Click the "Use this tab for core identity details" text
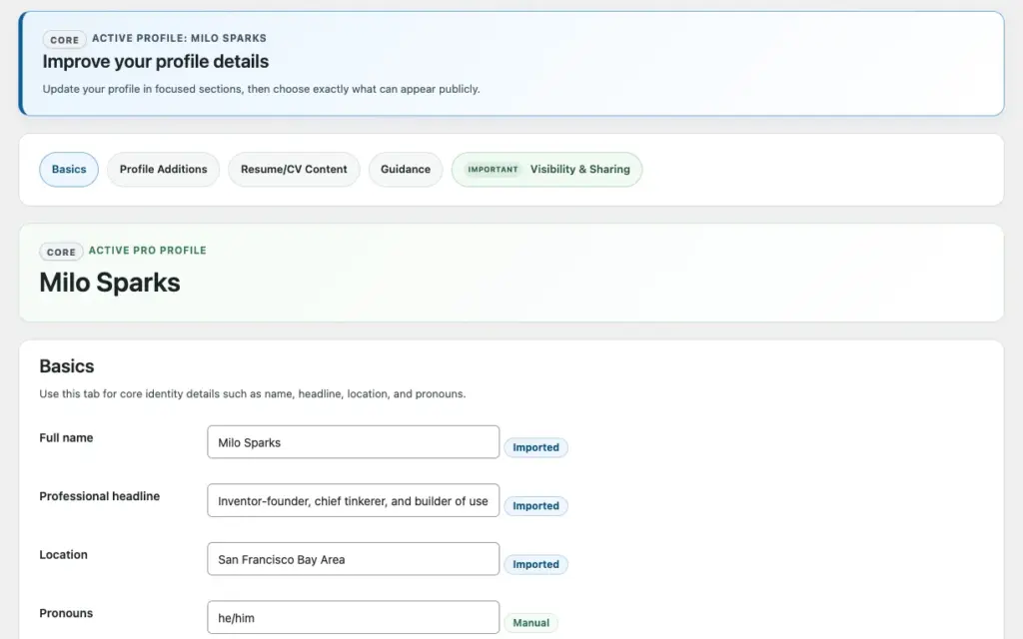Image resolution: width=1023 pixels, height=639 pixels. click(x=253, y=393)
